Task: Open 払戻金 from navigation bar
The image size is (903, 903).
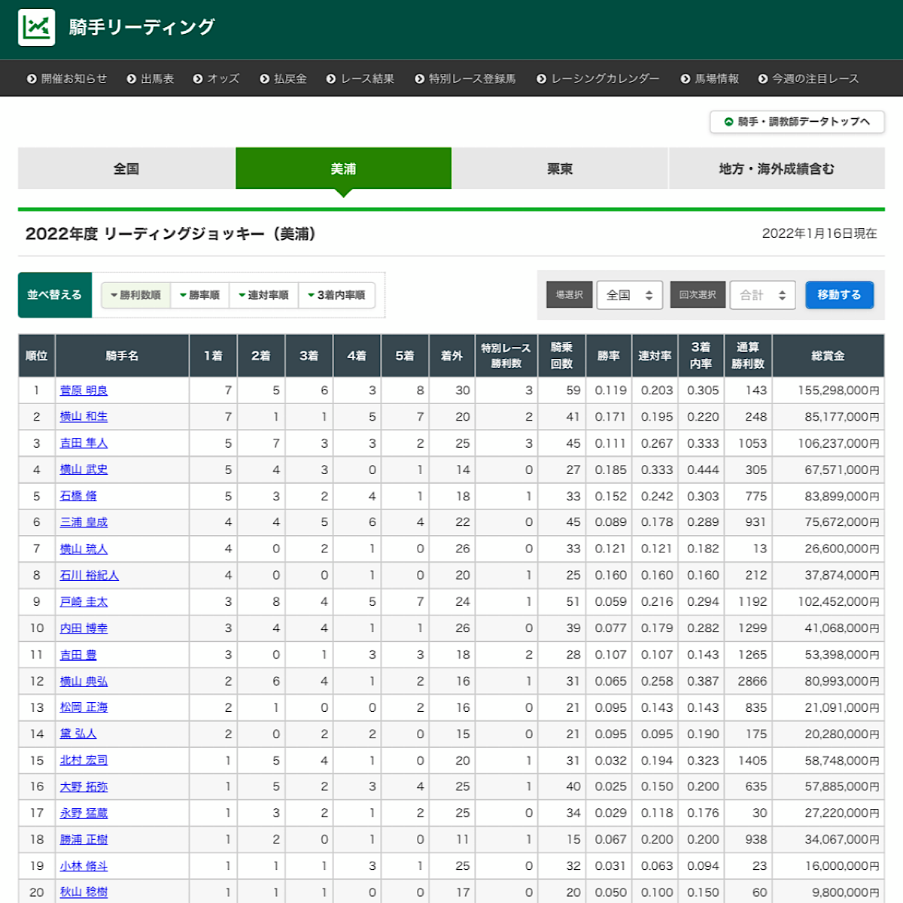Action: (x=283, y=78)
